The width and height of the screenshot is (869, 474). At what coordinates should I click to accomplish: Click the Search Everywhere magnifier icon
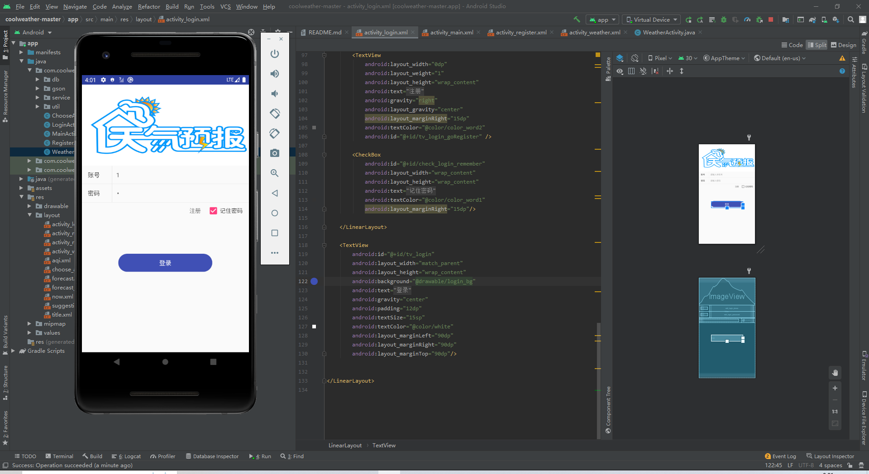point(851,19)
